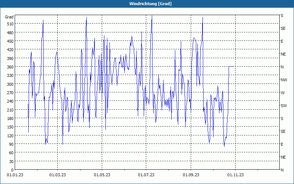
Task: Select the 240 degree axis label
Action: pos(10,101)
